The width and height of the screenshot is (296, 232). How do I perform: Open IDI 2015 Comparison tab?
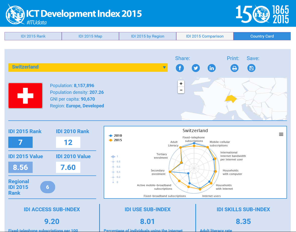[205, 36]
